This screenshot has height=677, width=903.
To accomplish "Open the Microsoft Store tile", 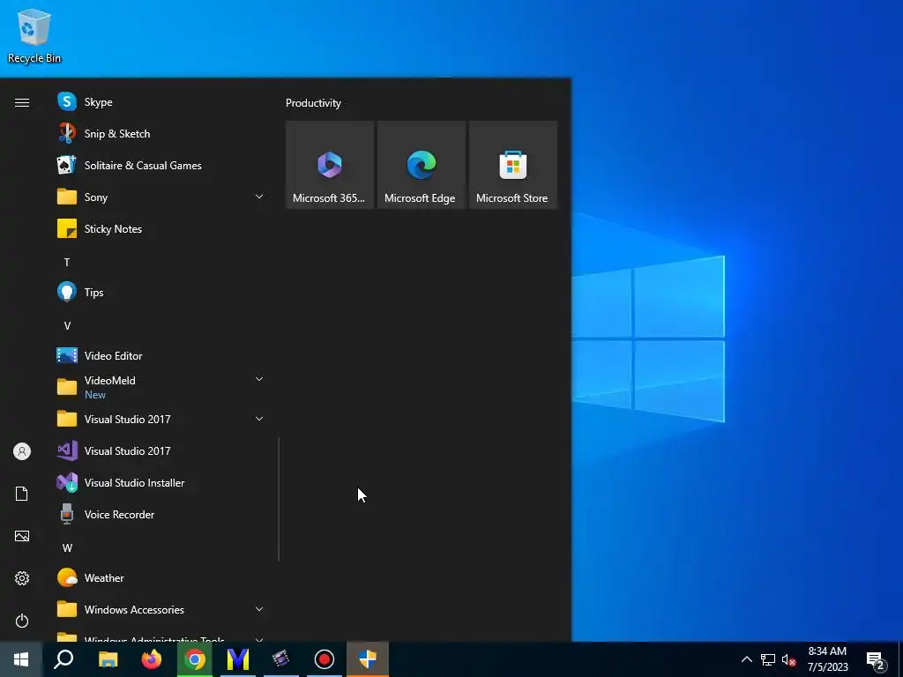I will [x=513, y=165].
